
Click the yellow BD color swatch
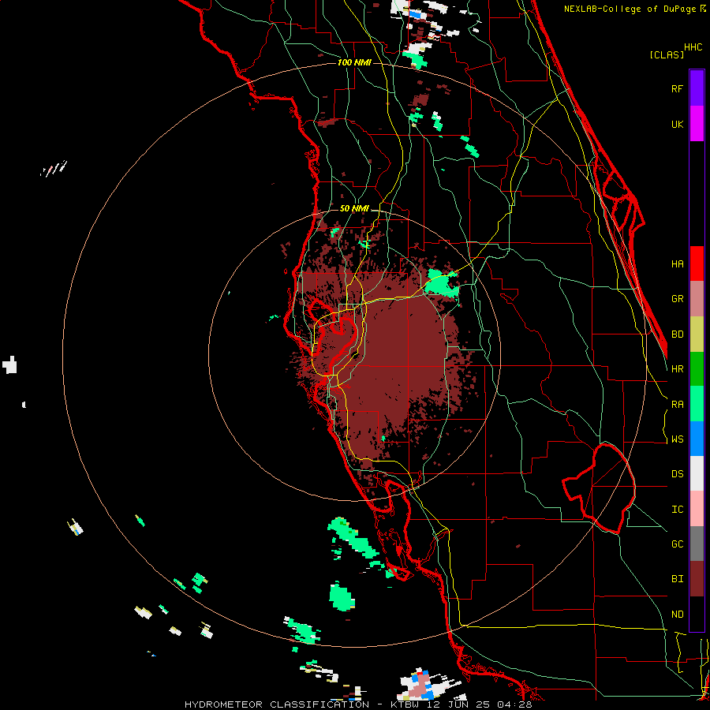click(697, 334)
